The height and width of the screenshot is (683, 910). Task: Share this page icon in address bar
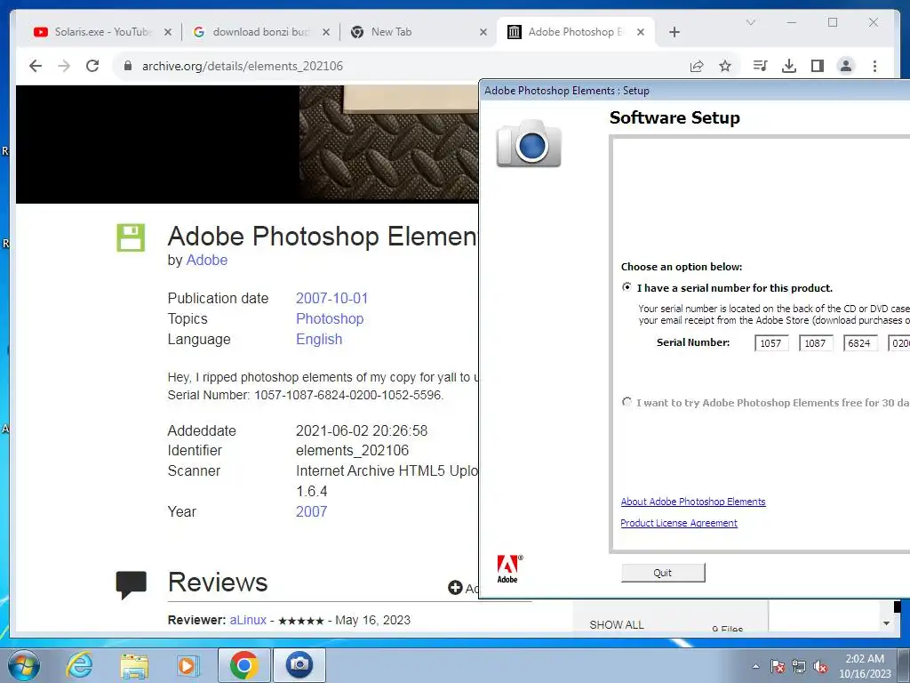(x=697, y=66)
